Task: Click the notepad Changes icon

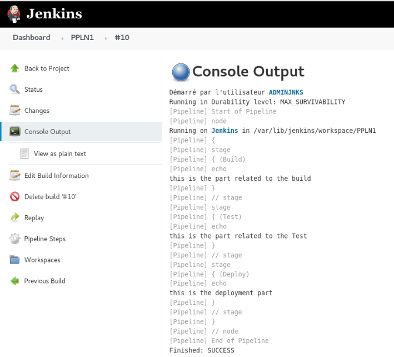Action: (x=15, y=110)
